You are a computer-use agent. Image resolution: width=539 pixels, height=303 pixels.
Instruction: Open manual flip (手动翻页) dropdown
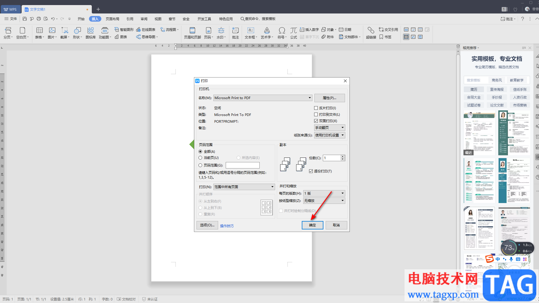click(x=330, y=127)
